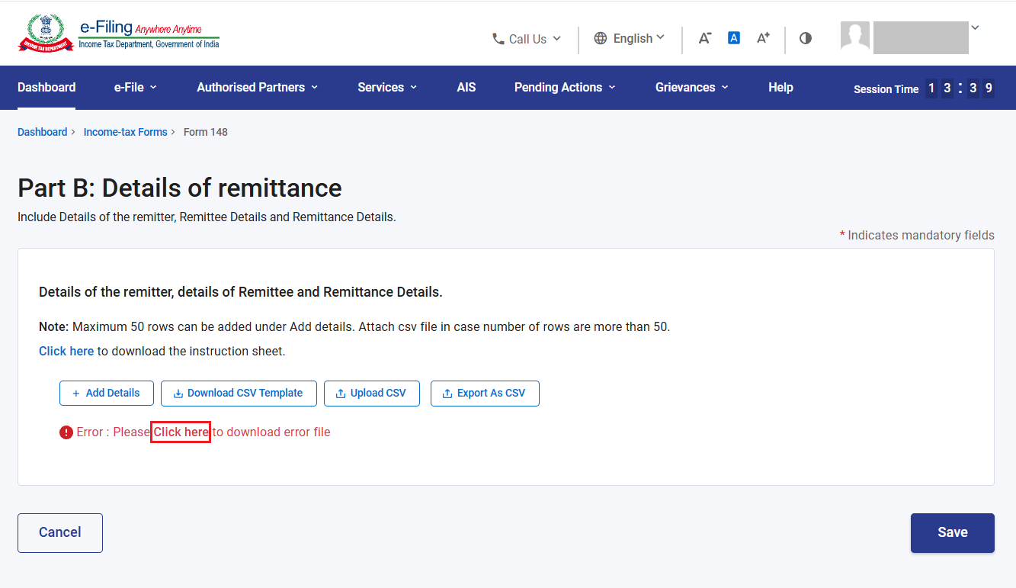The height and width of the screenshot is (588, 1016).
Task: Click the default font size icon
Action: pos(734,37)
